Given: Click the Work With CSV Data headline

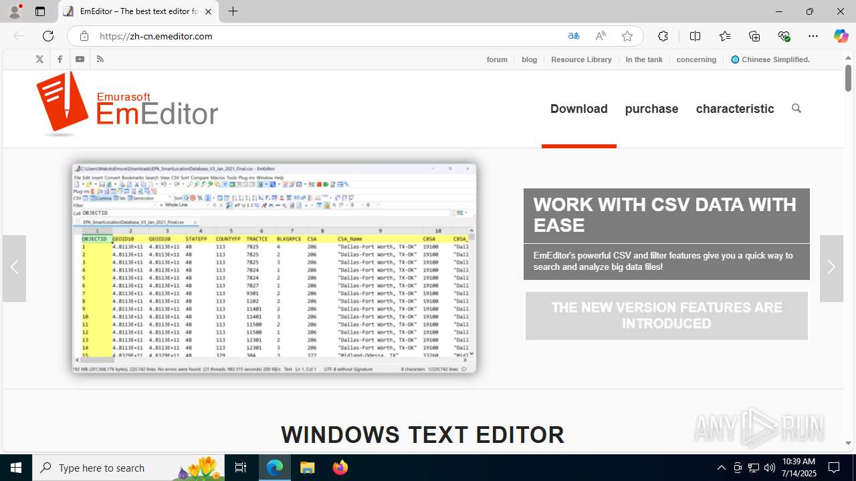Looking at the screenshot, I should (667, 215).
